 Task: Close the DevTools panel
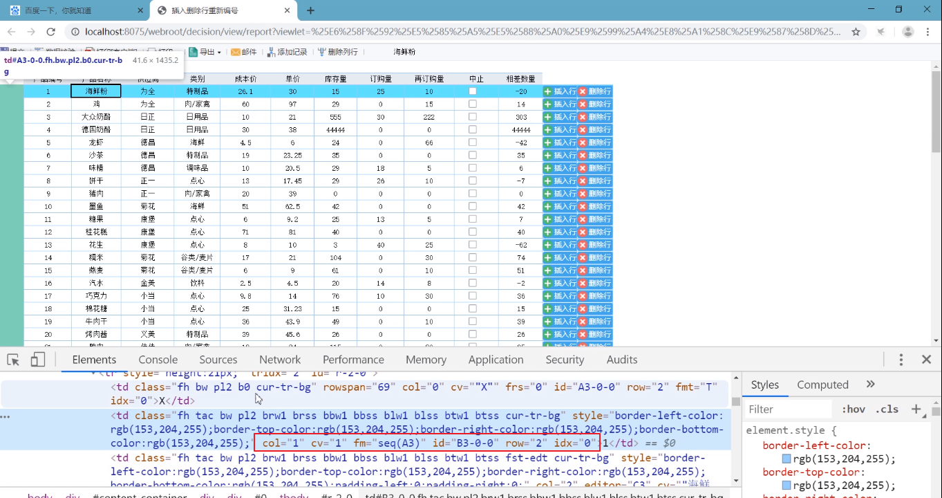[x=927, y=360]
